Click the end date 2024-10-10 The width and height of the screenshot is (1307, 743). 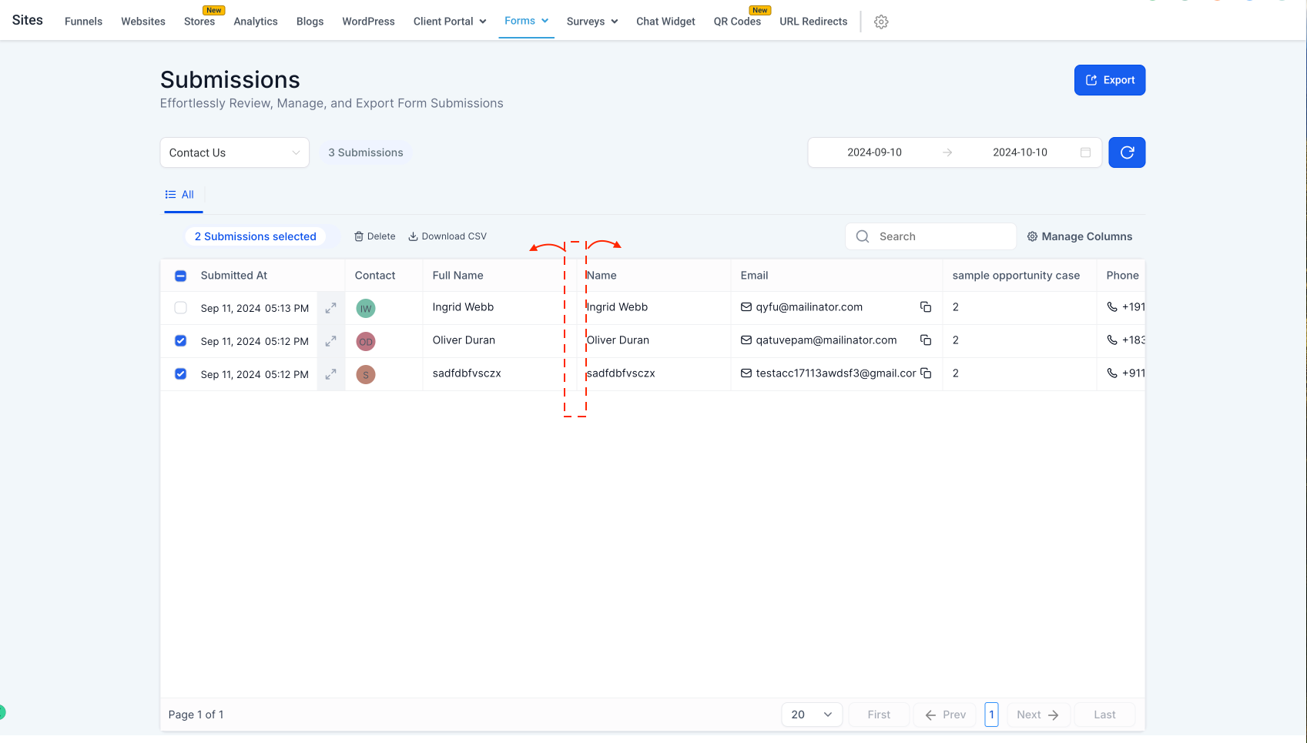(x=1020, y=152)
